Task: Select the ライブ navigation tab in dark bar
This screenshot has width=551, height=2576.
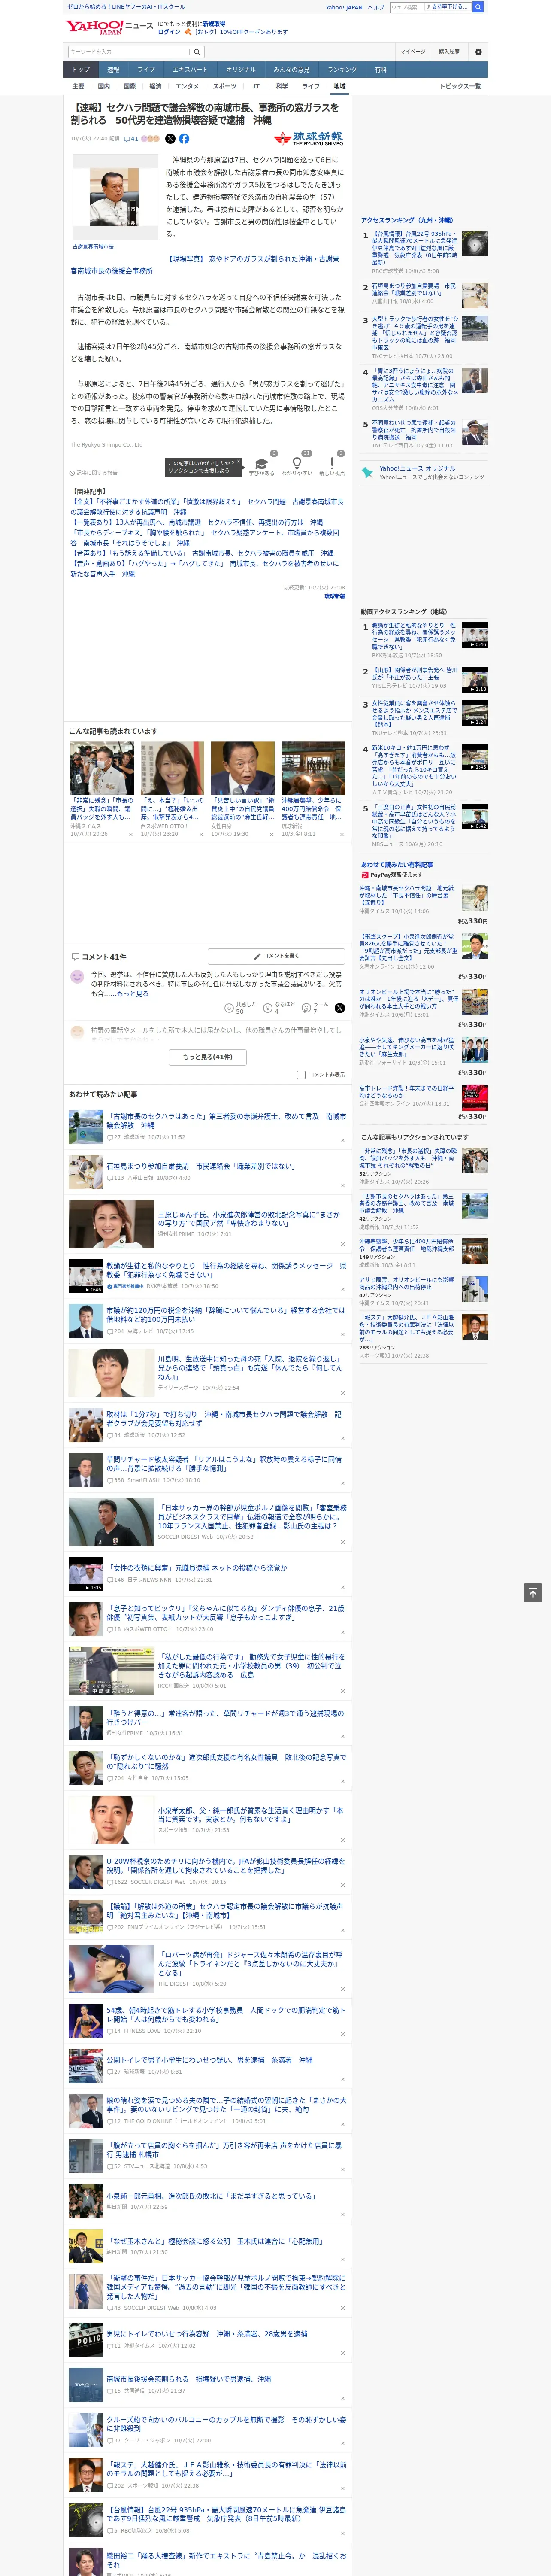Action: [146, 70]
